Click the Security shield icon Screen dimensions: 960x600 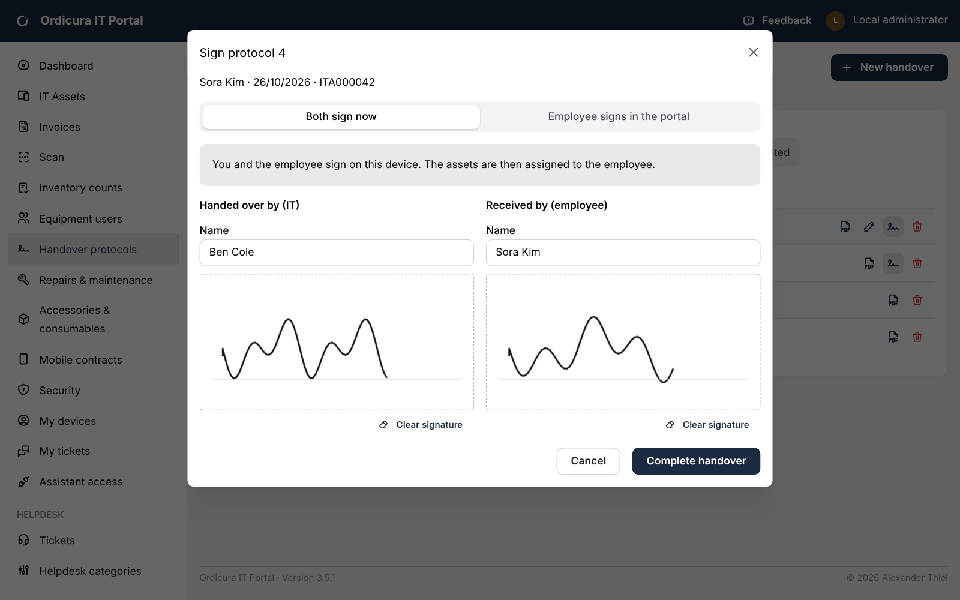click(23, 390)
